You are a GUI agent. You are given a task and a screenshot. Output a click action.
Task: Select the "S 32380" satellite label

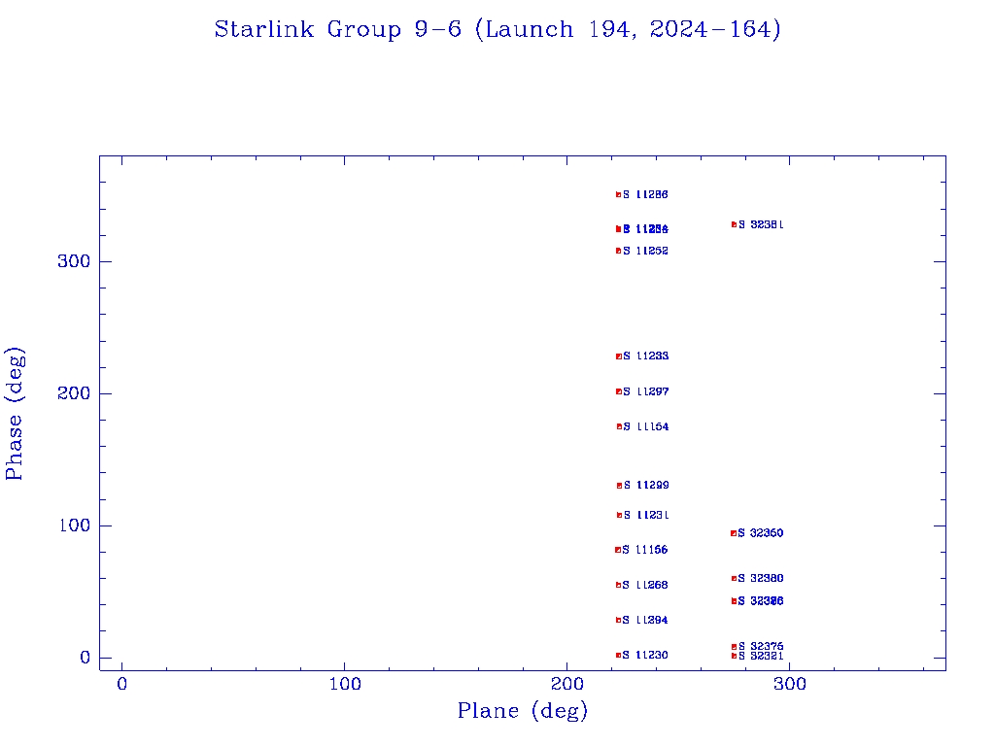760,579
